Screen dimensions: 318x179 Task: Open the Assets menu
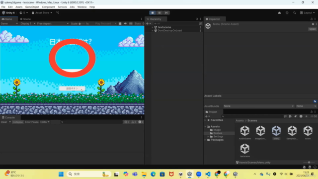(19, 7)
